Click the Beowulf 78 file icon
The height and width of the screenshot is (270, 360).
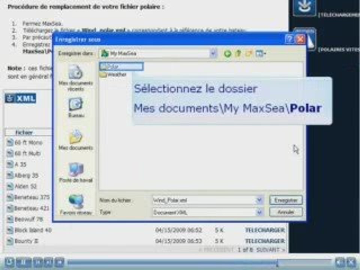10,219
